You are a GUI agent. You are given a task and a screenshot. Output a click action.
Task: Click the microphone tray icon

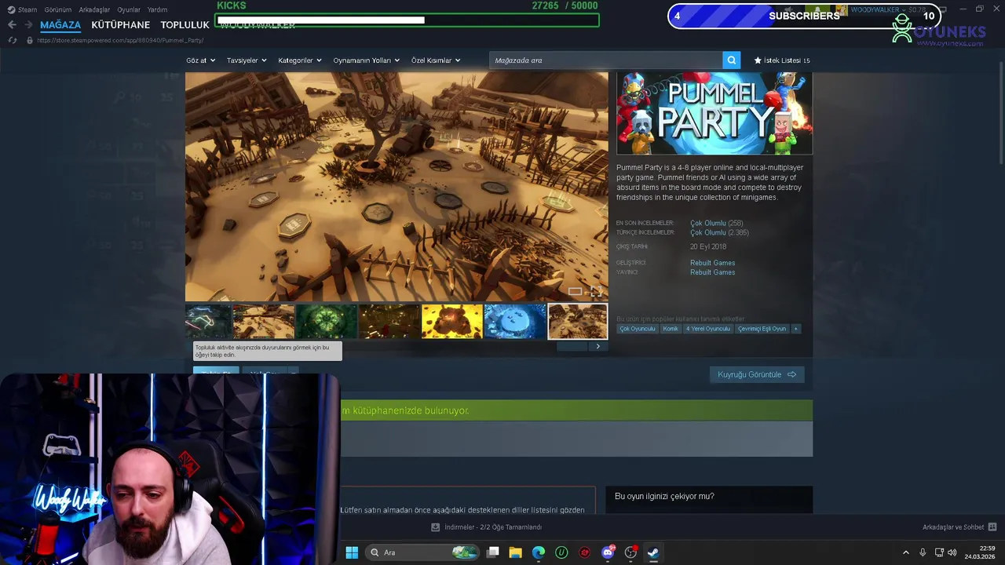[x=923, y=552]
